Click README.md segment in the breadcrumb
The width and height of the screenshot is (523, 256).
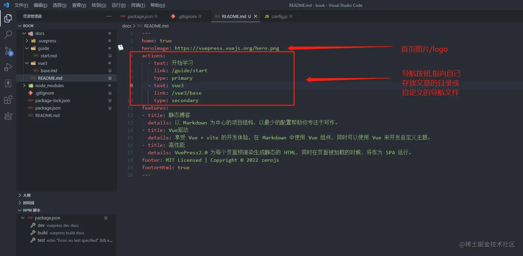pos(156,26)
